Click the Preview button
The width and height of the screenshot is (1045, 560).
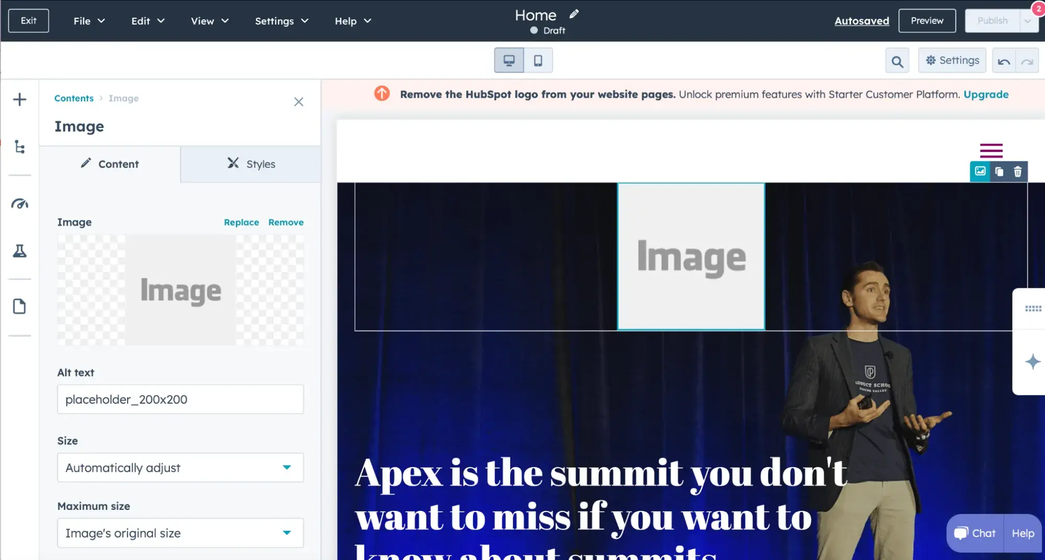927,21
